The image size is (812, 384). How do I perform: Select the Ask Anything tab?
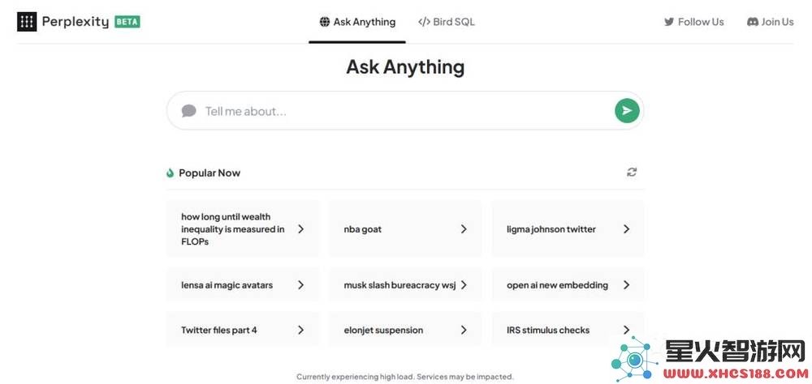[x=357, y=22]
